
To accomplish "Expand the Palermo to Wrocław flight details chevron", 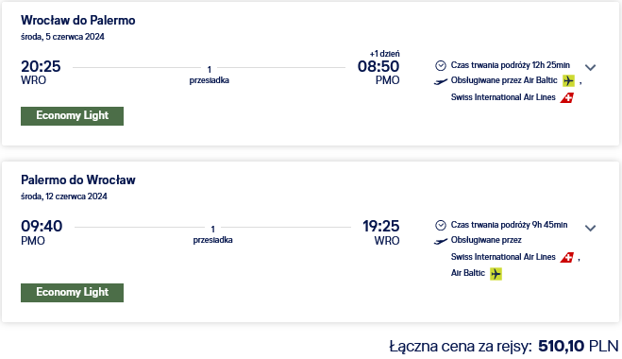I will (590, 228).
